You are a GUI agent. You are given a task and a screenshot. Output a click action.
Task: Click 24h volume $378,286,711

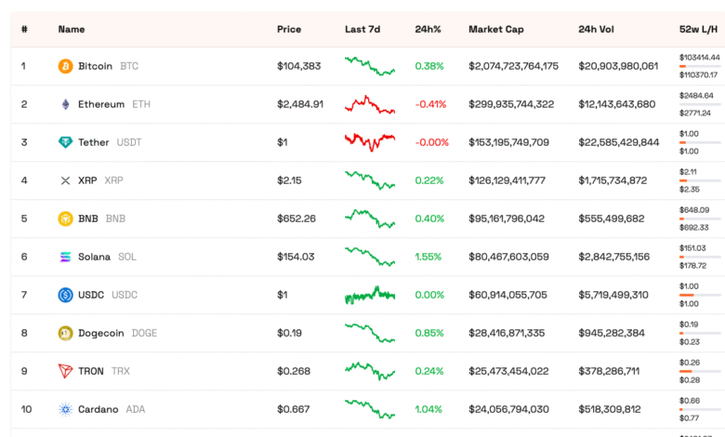[609, 371]
